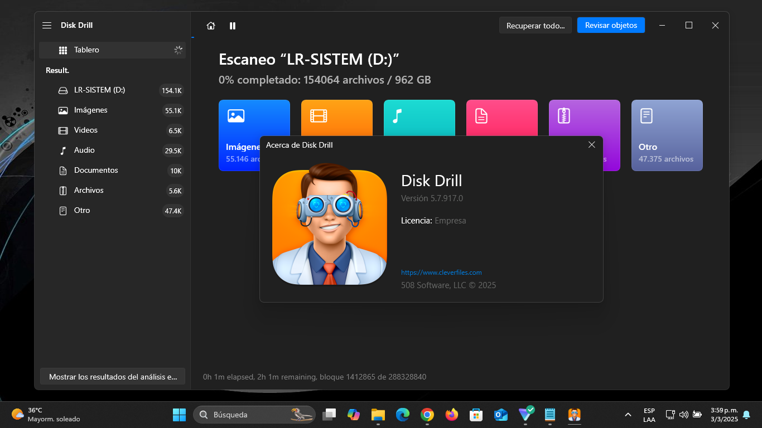Open Otro in the sidebar
This screenshot has width=762, height=428.
pyautogui.click(x=112, y=211)
